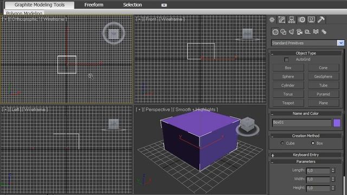This screenshot has height=195, width=347.
Task: Open the Front viewport plus menu
Action: click(139, 19)
